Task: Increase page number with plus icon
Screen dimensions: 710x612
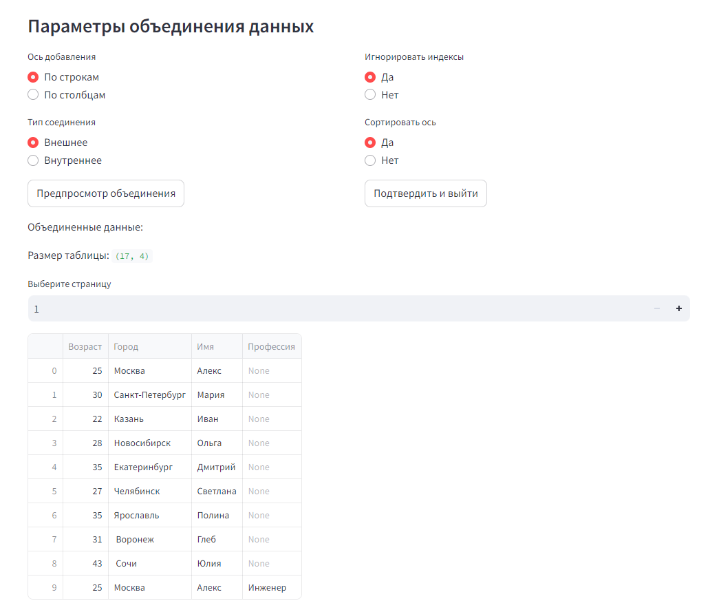Action: point(679,308)
